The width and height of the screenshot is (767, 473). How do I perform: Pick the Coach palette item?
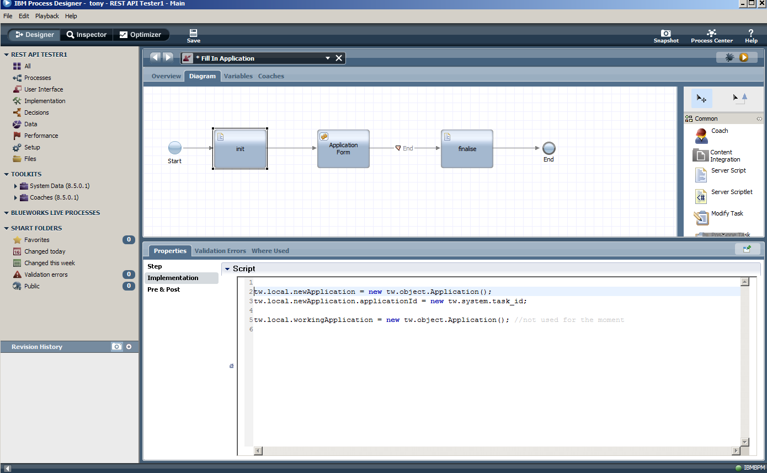[x=712, y=135]
